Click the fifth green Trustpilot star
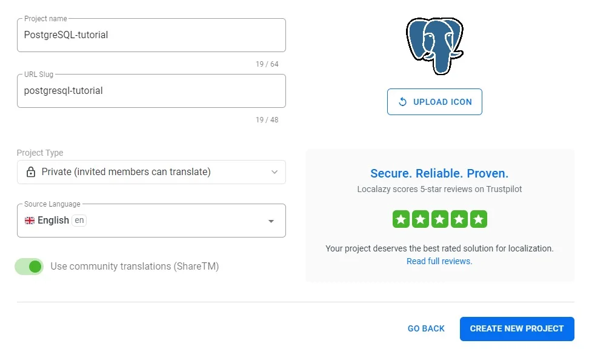This screenshot has height=349, width=589. 479,219
